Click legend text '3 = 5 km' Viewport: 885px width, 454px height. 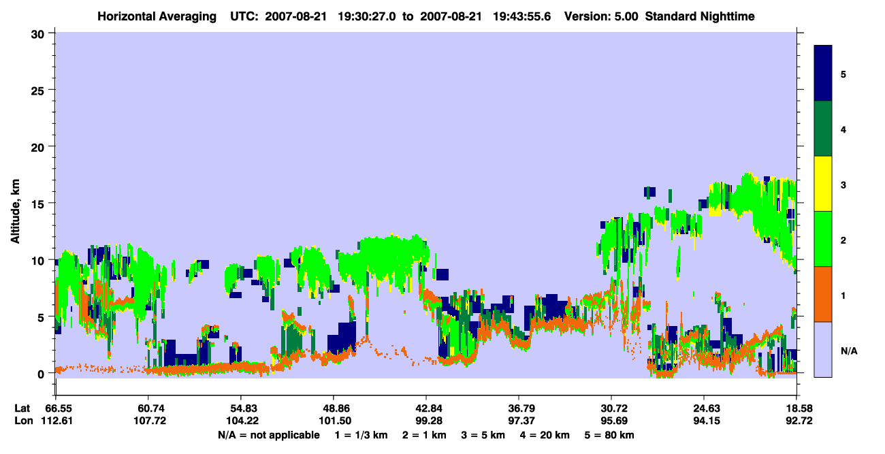(484, 435)
